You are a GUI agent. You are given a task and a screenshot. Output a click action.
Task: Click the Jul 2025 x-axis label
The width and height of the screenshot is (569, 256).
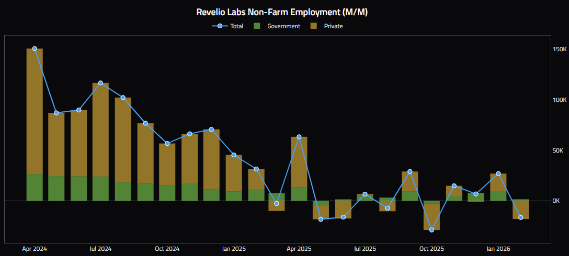coord(365,249)
